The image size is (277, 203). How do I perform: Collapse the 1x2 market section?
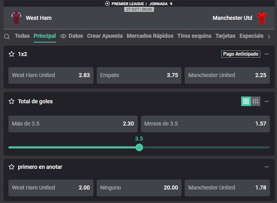coord(267,54)
